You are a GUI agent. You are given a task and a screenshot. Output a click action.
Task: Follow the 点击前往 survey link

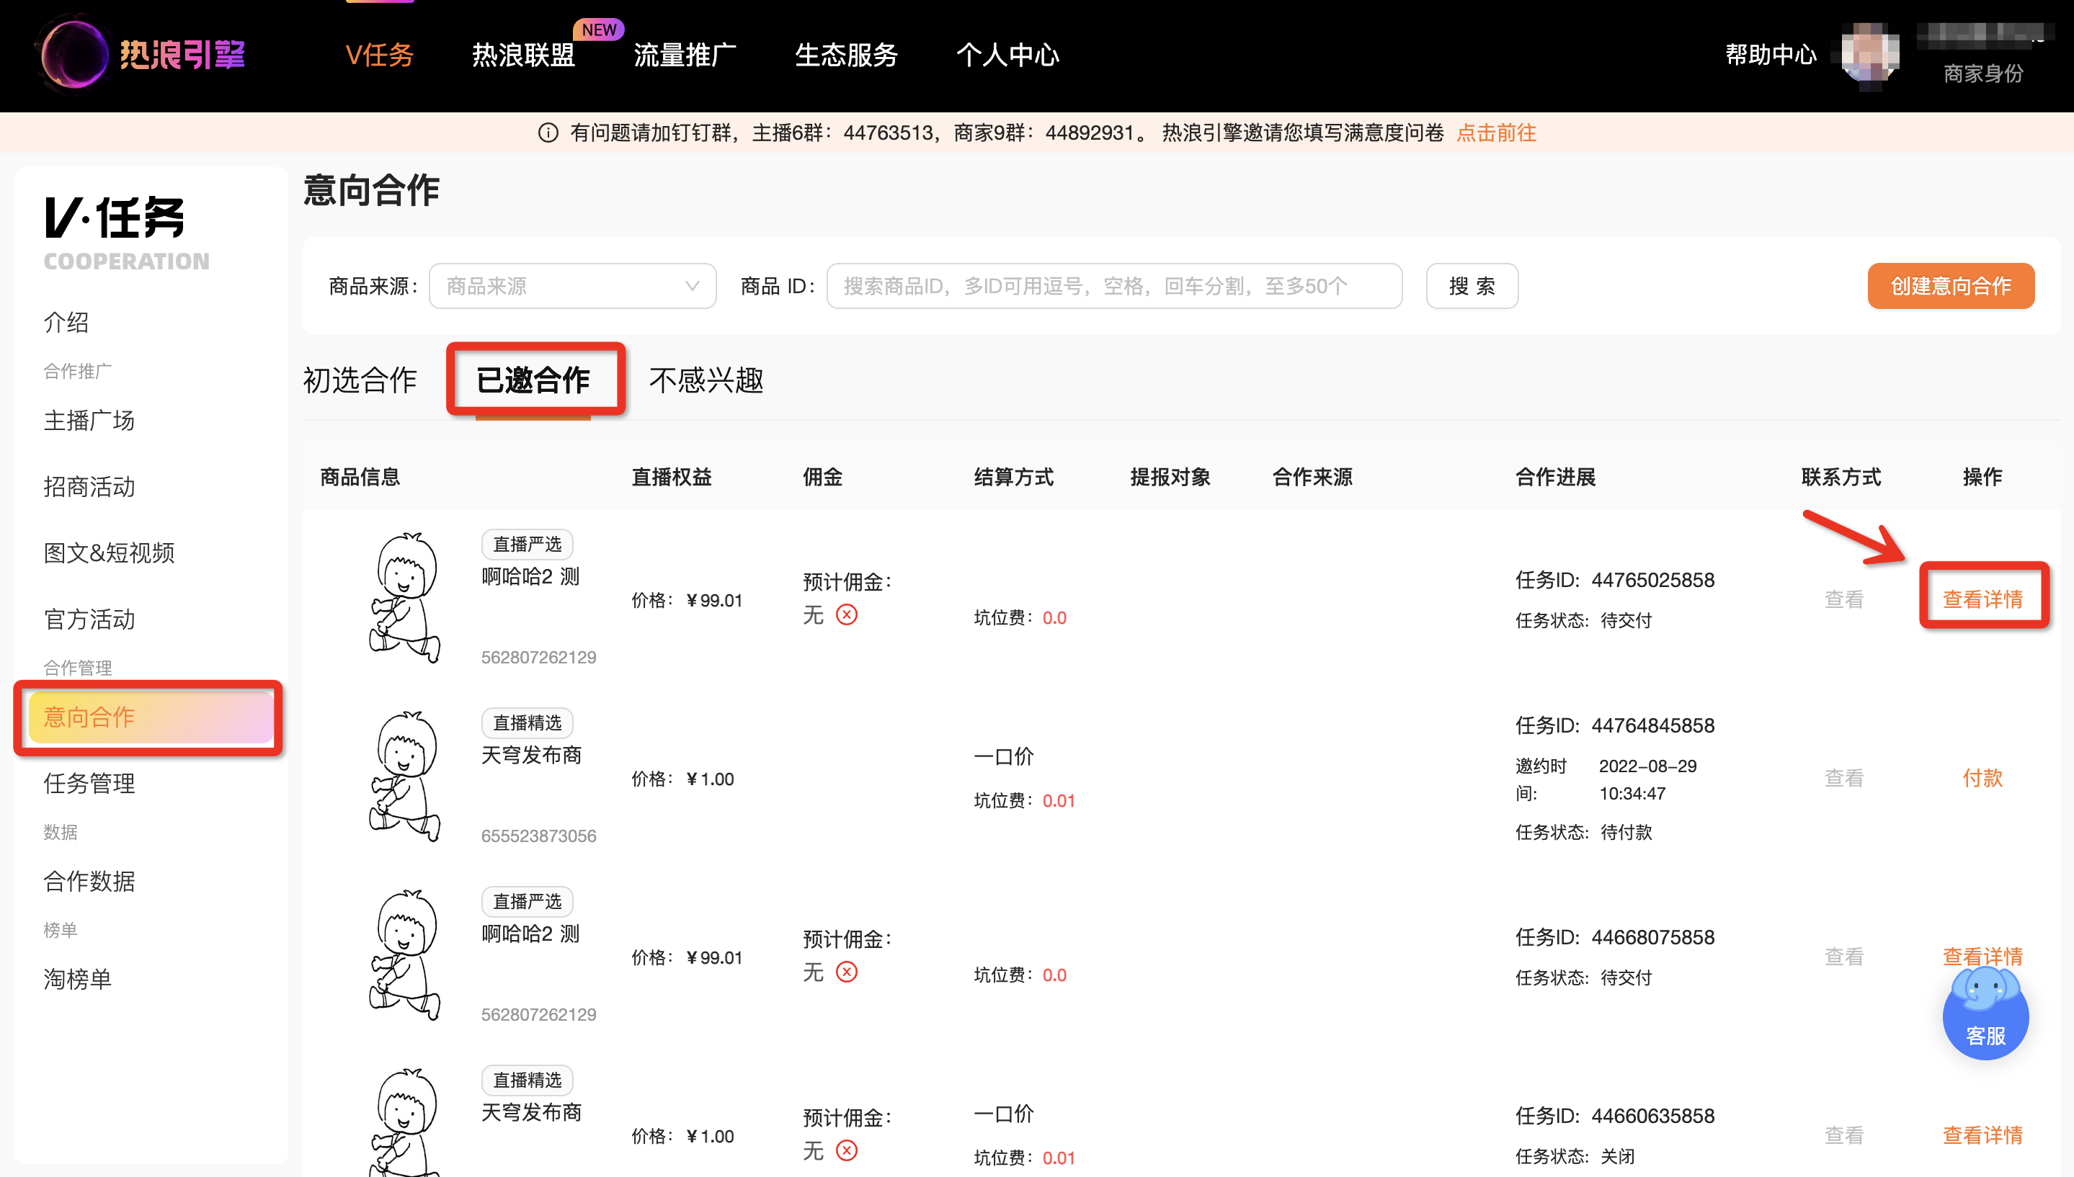coord(1496,133)
